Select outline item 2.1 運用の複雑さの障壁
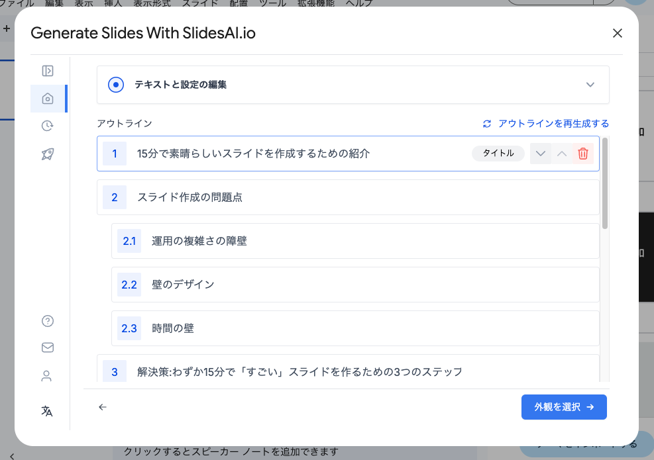This screenshot has width=654, height=460. (199, 241)
